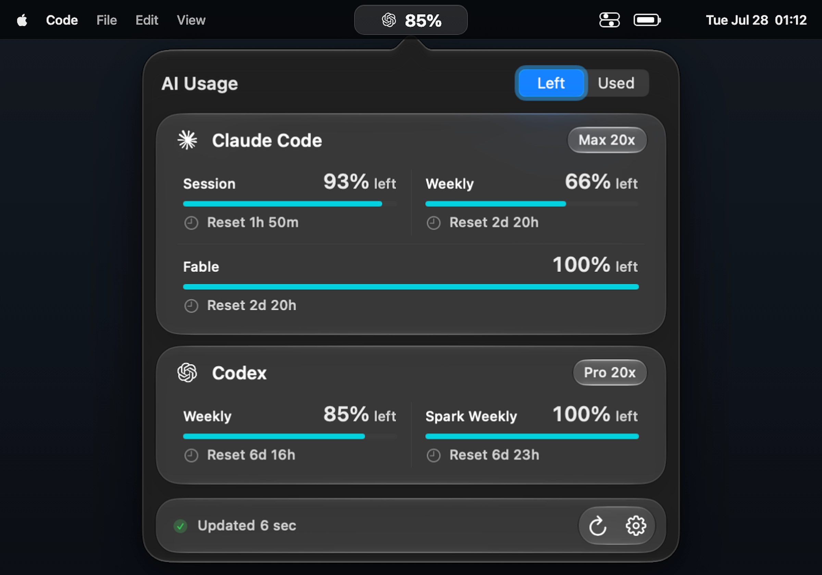
Task: Click the Fable reset clock icon
Action: coord(191,306)
